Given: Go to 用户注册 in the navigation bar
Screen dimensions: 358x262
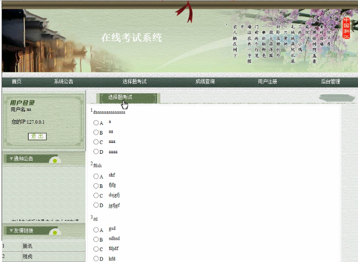Looking at the screenshot, I should coord(267,82).
